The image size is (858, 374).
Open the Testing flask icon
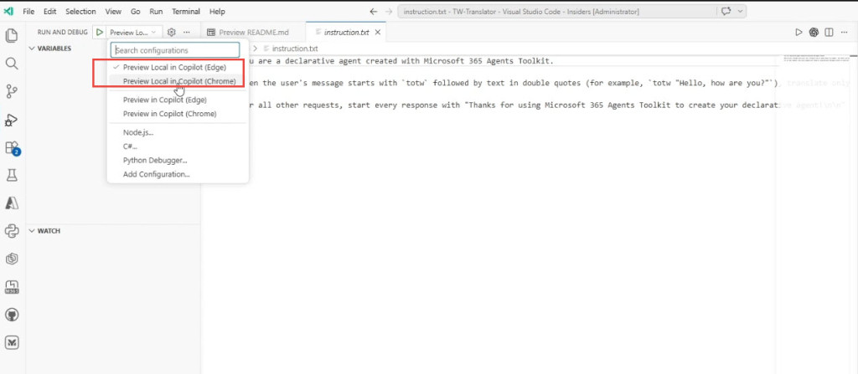point(12,175)
